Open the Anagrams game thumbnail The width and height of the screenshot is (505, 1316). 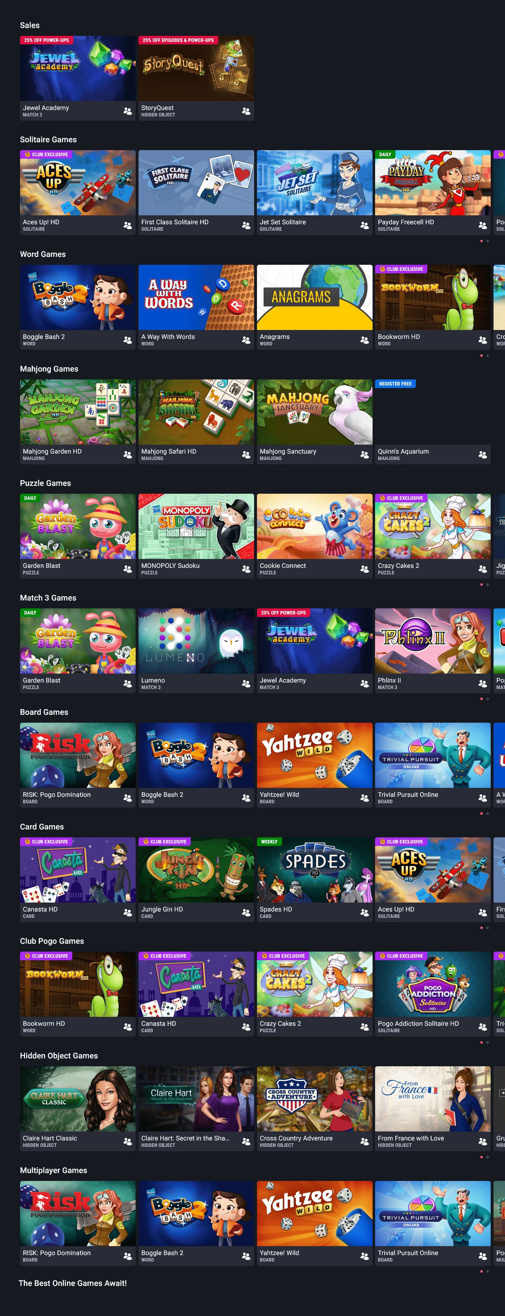pyautogui.click(x=315, y=297)
